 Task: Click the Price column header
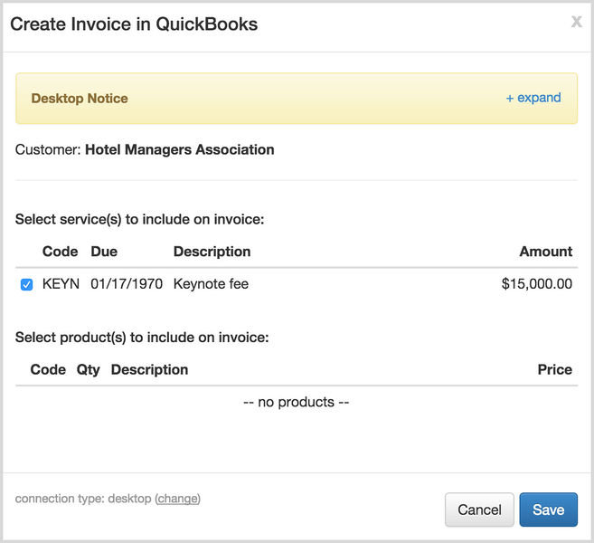(x=554, y=369)
